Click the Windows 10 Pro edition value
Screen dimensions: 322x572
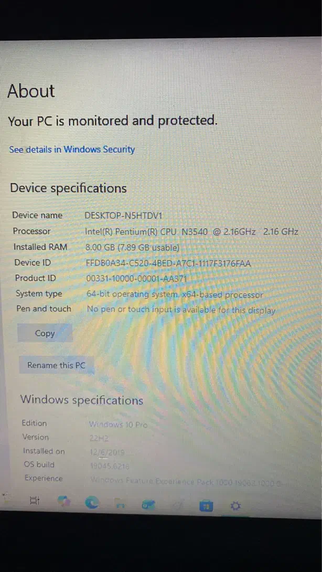pos(119,425)
